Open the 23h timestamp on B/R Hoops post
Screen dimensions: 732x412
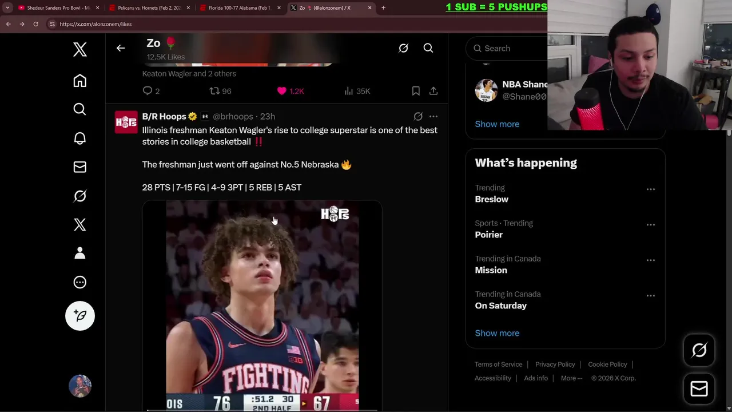tap(268, 116)
